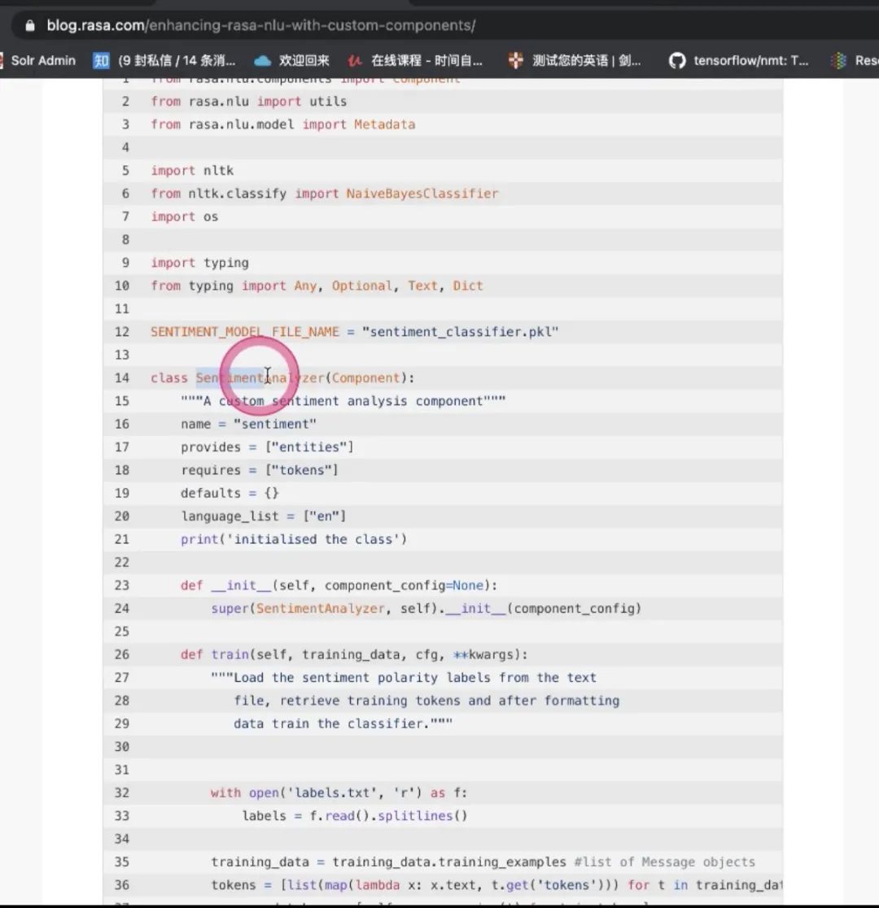The width and height of the screenshot is (879, 908).
Task: Open the Solr Admin bookmark
Action: (x=43, y=60)
